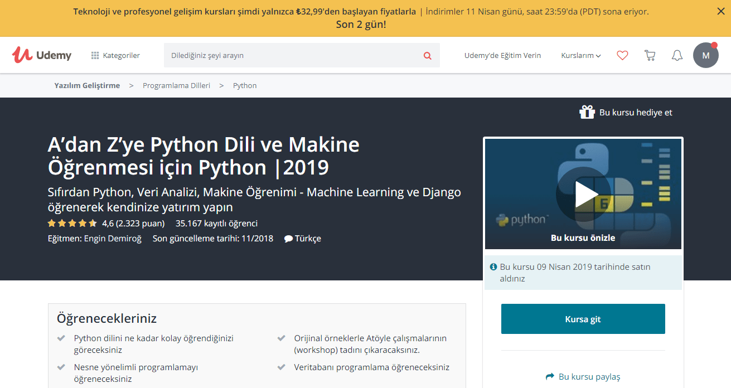Open the wishlist heart icon
This screenshot has width=731, height=388.
tap(622, 55)
